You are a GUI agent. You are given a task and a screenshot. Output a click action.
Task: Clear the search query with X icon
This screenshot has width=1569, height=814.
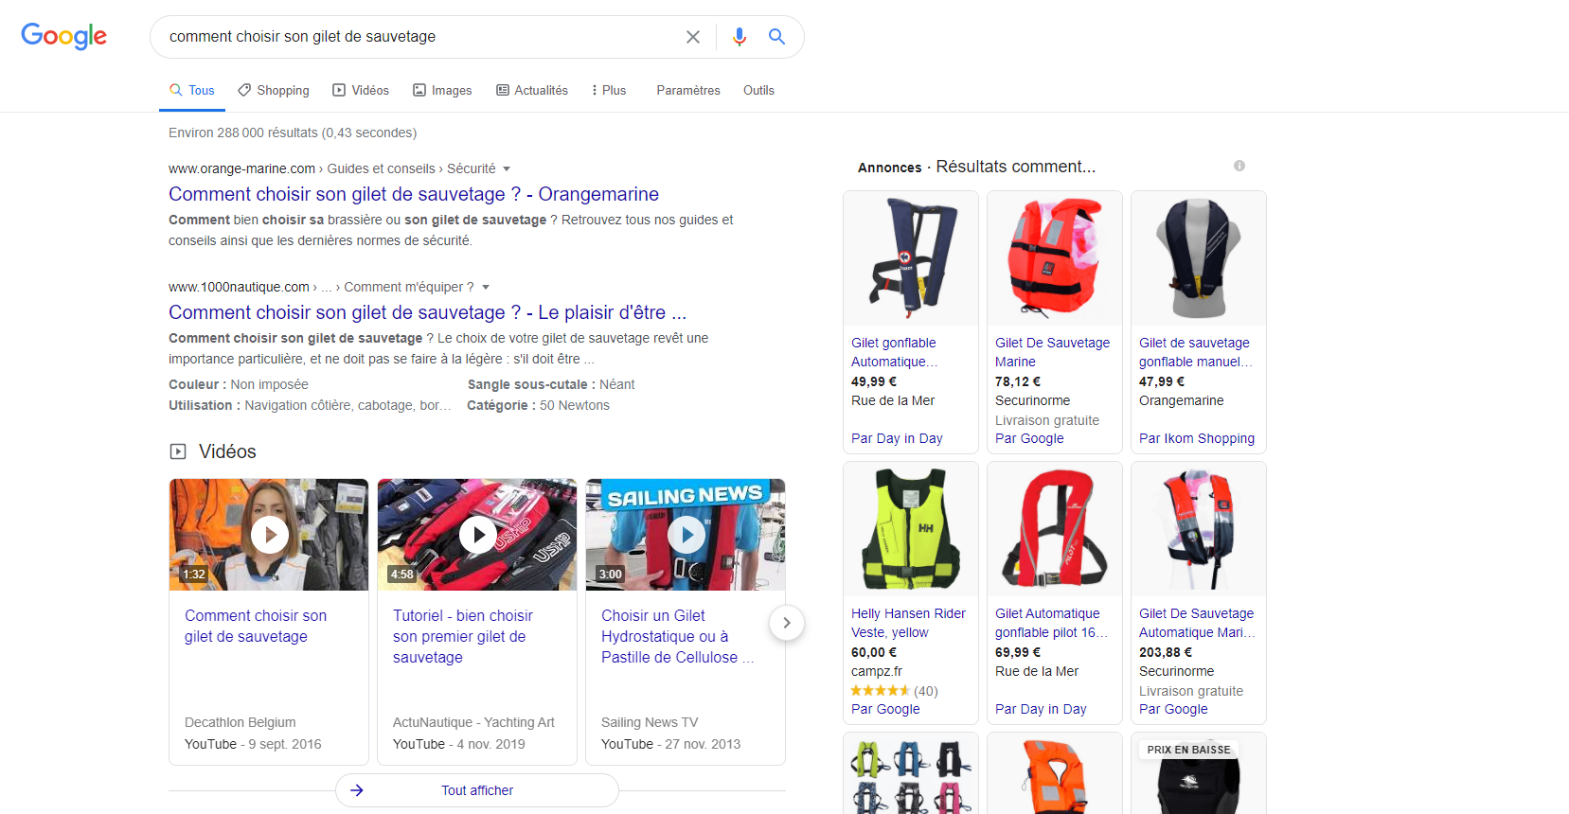693,37
